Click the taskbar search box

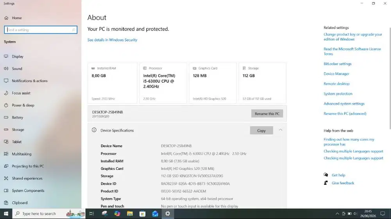point(49,214)
